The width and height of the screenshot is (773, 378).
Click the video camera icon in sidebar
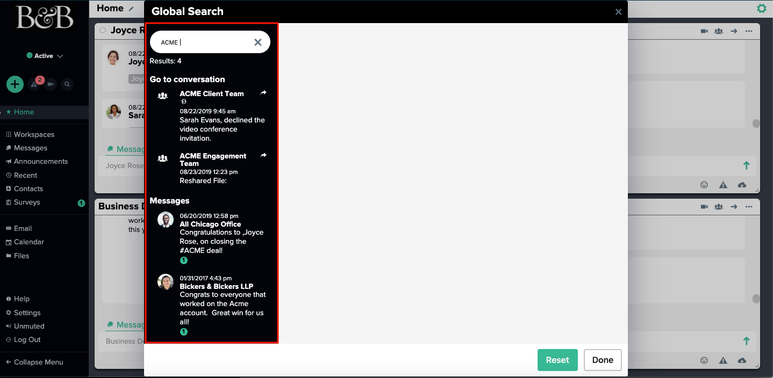tap(51, 84)
